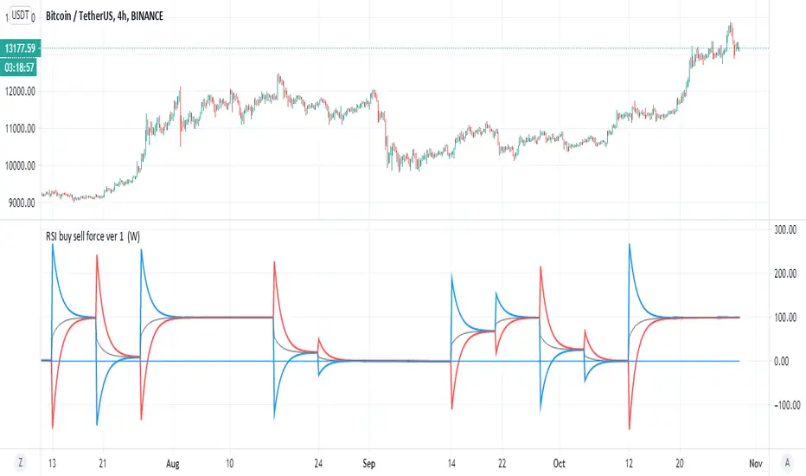Click the 12000.00 price axis label
Viewport: 806px width, 476px height.
(19, 92)
